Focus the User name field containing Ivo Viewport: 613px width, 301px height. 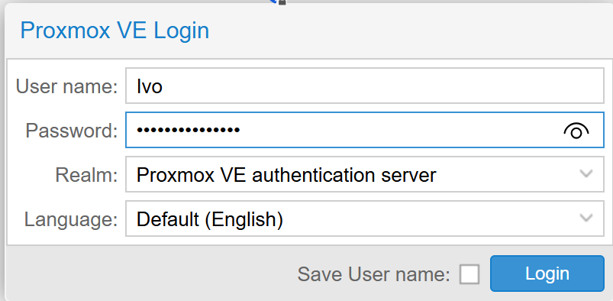pyautogui.click(x=365, y=86)
